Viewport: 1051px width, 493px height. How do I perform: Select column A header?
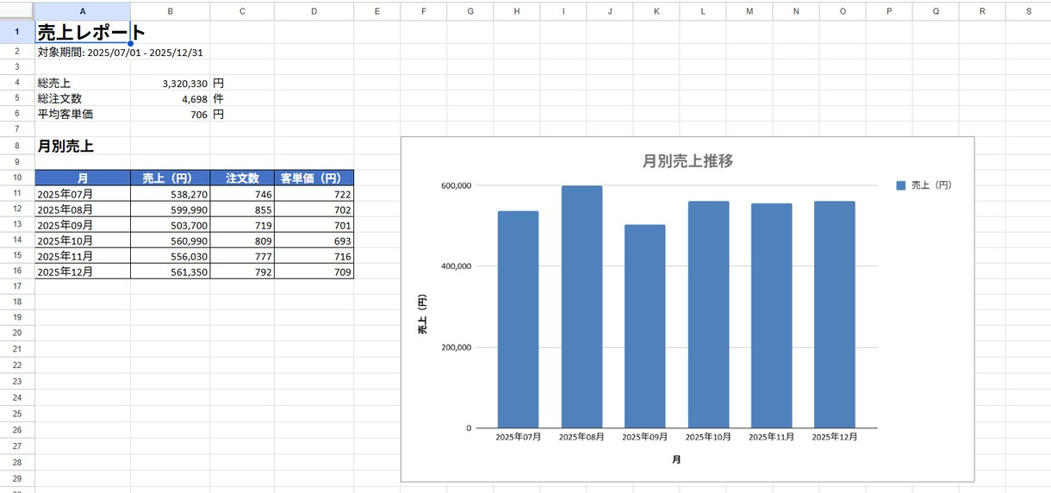click(x=83, y=11)
